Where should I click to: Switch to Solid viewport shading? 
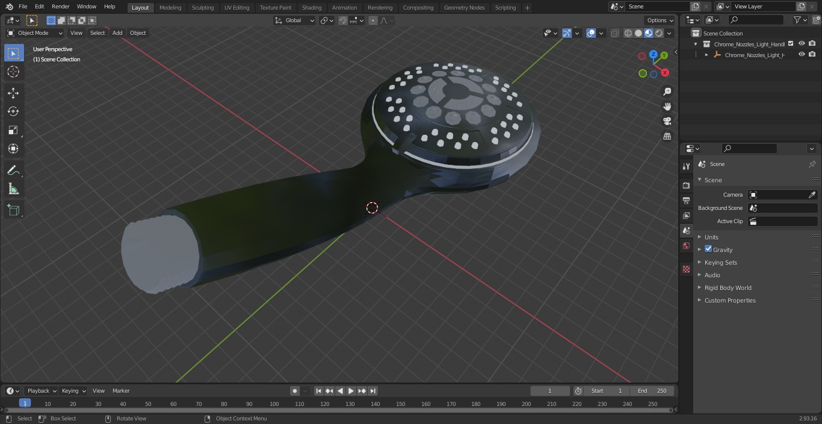point(638,33)
